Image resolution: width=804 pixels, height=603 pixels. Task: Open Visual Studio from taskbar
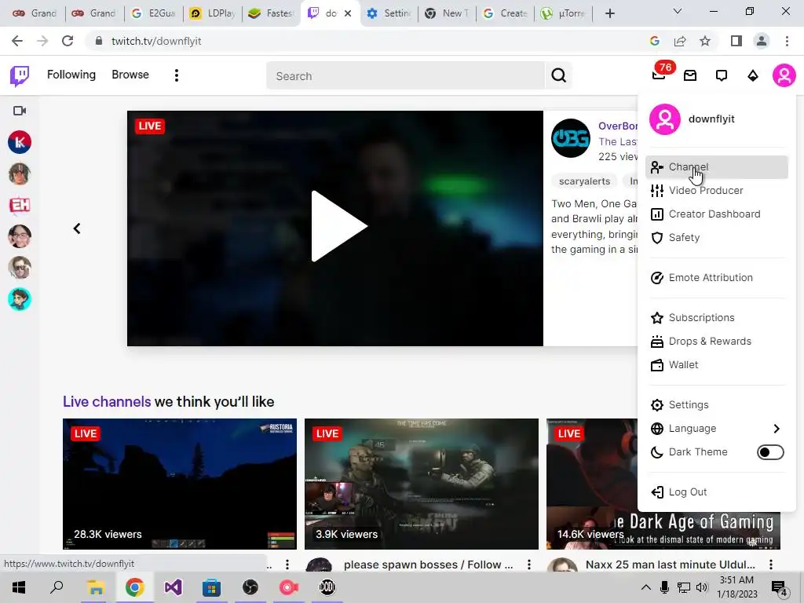[173, 587]
